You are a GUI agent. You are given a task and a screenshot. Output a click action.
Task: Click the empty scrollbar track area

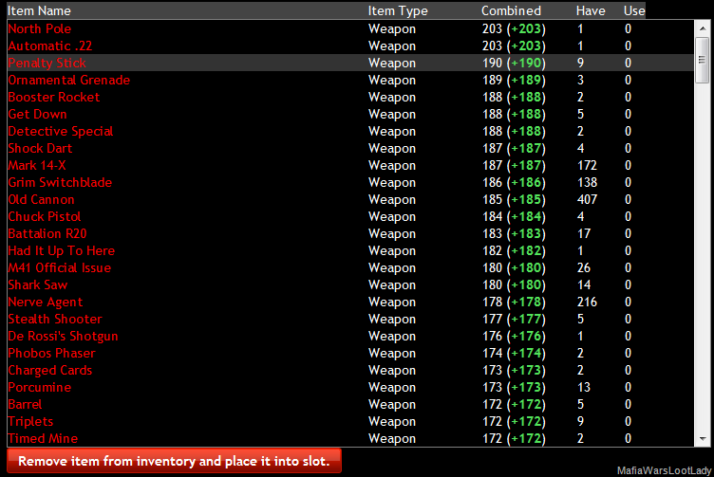coord(703,257)
